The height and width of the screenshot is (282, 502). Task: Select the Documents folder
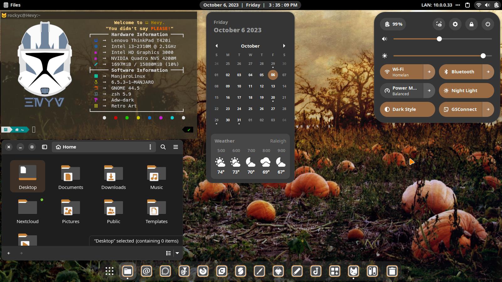[x=71, y=177]
